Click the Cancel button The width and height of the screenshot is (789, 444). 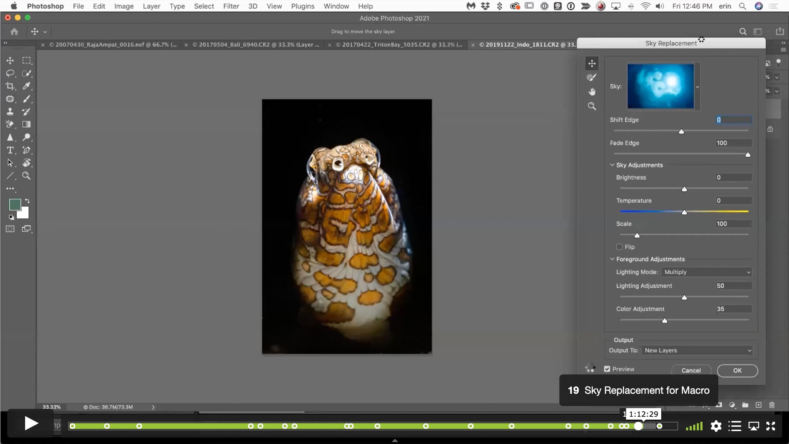(691, 370)
